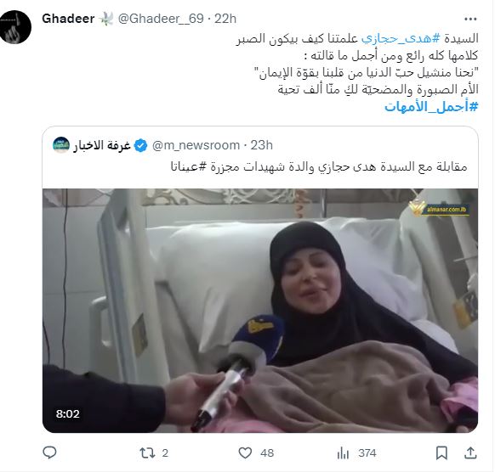View analytics bar chart icon
The height and width of the screenshot is (472, 495).
343,453
